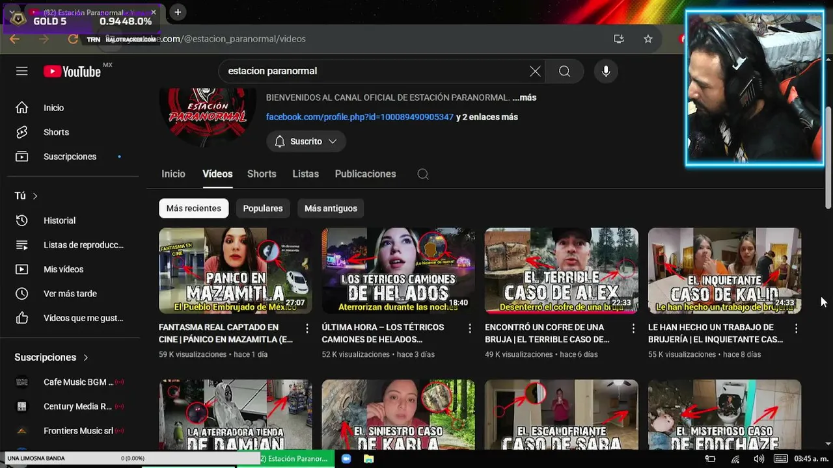
Task: Open the Terrible Caso de Alex thumbnail
Action: pos(562,270)
